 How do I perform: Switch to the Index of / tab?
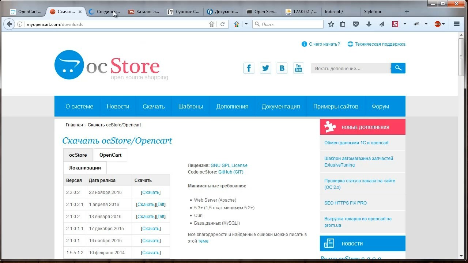pos(341,12)
